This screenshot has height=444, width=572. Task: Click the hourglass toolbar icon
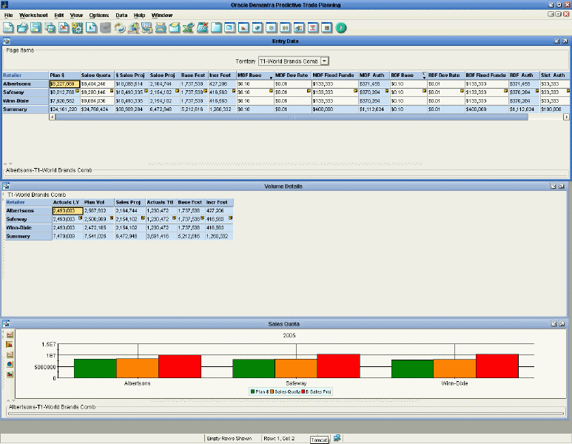313,27
